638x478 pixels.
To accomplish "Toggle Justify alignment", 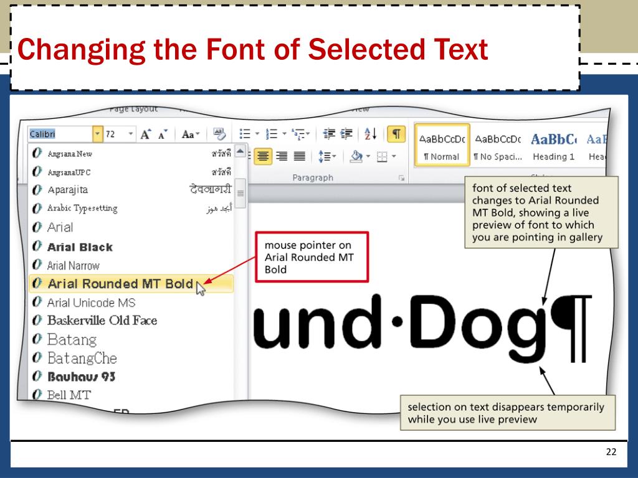I will [x=300, y=156].
